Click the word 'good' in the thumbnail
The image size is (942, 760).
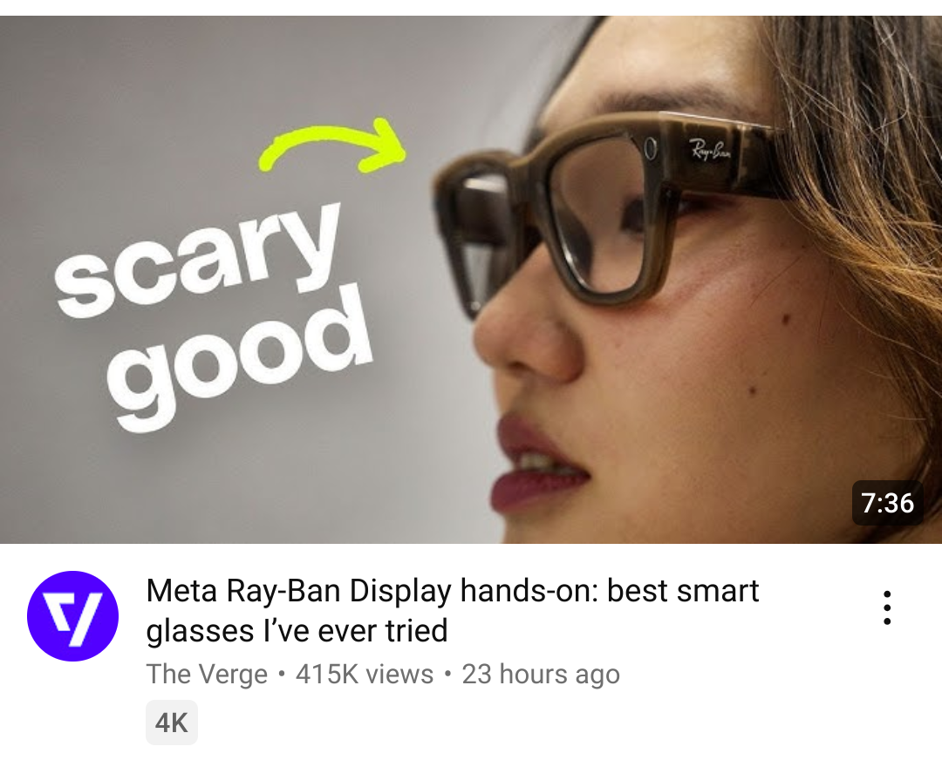(239, 358)
